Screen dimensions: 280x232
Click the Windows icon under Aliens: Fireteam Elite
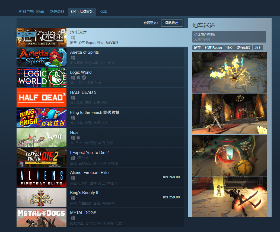click(73, 178)
